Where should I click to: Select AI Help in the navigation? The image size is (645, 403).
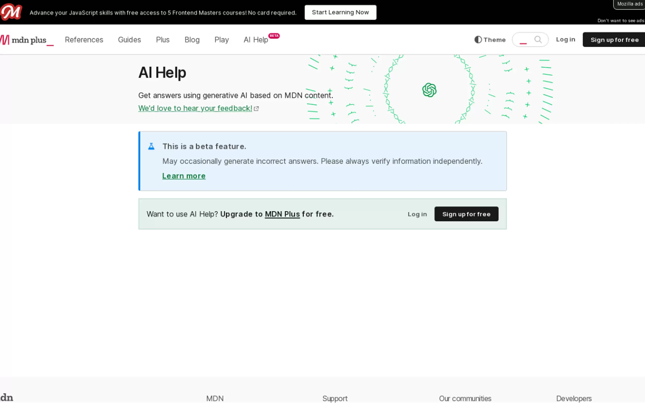pos(256,40)
